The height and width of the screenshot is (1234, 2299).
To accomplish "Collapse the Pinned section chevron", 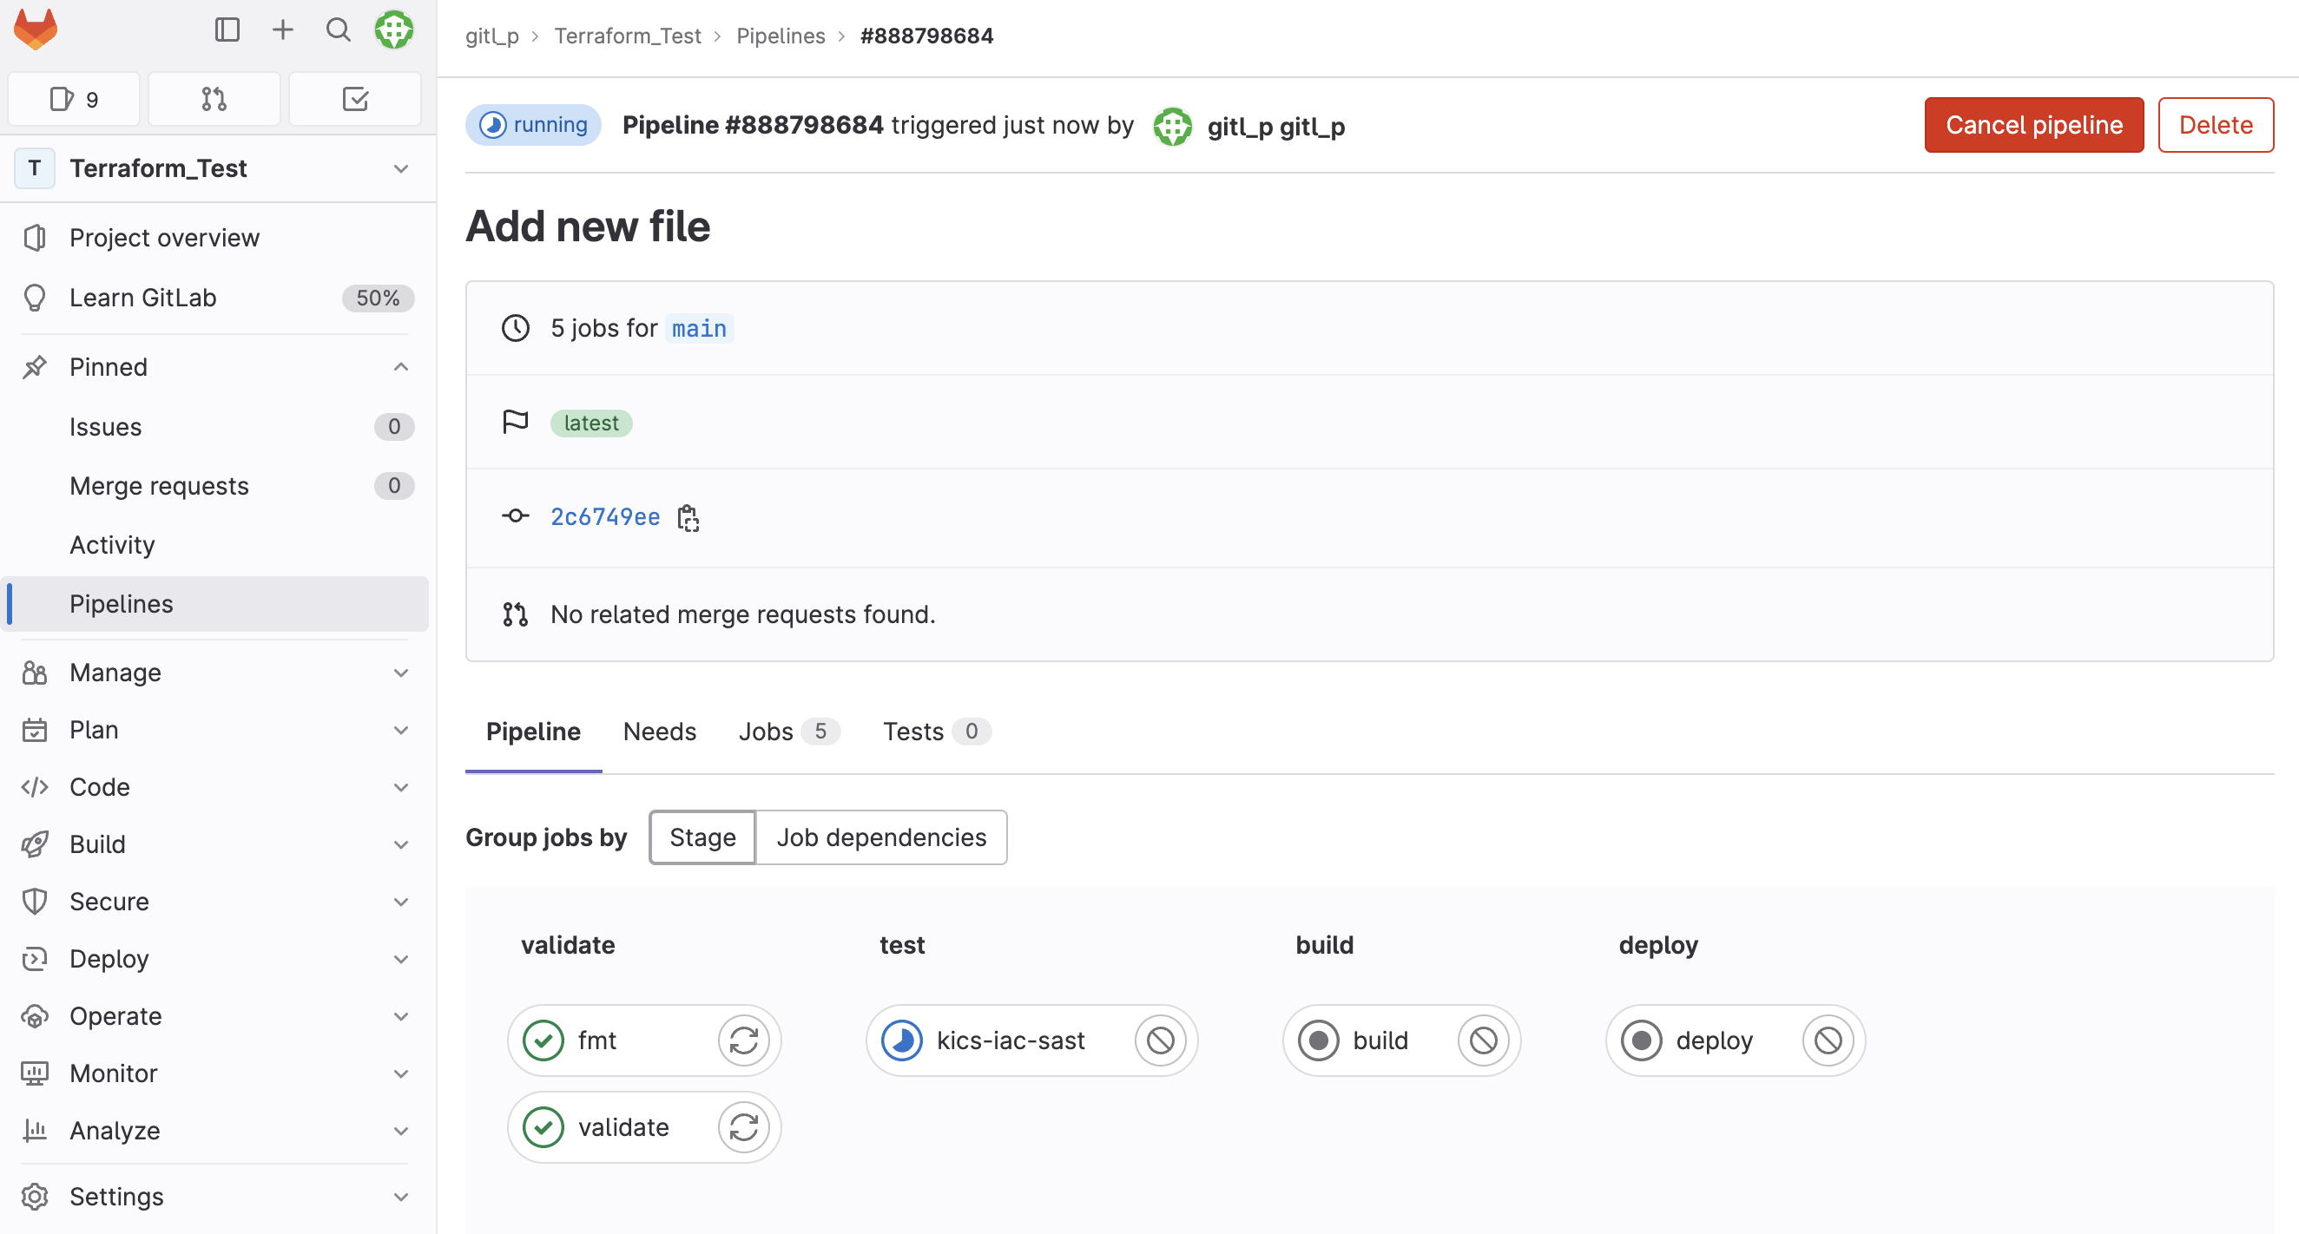I will (401, 367).
